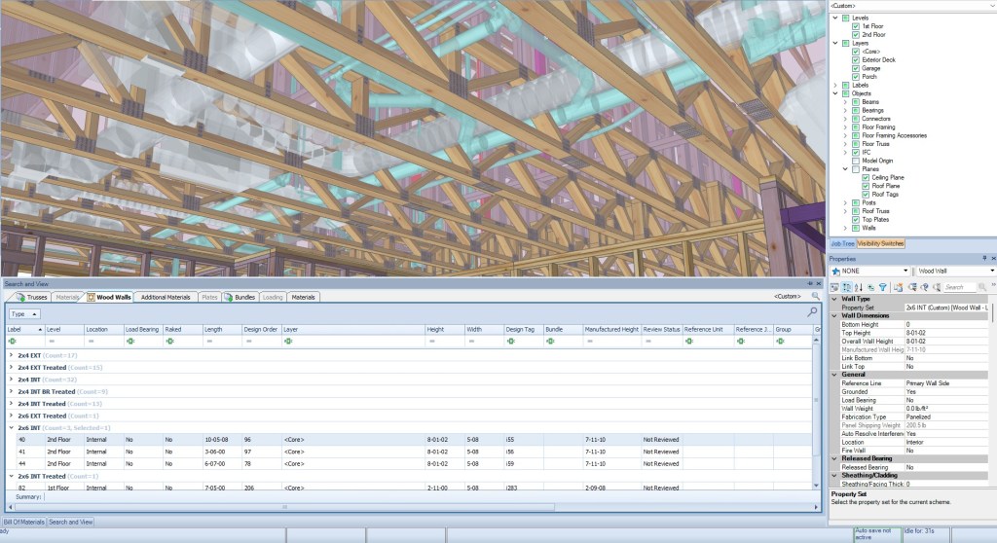
Task: Open the Job Tree tab
Action: coord(841,243)
